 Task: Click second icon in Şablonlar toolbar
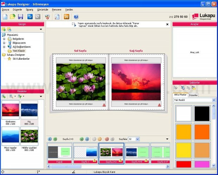(x=183, y=88)
